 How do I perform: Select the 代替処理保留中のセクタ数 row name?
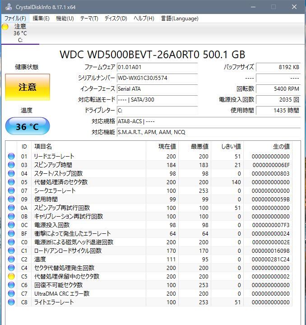(66, 277)
